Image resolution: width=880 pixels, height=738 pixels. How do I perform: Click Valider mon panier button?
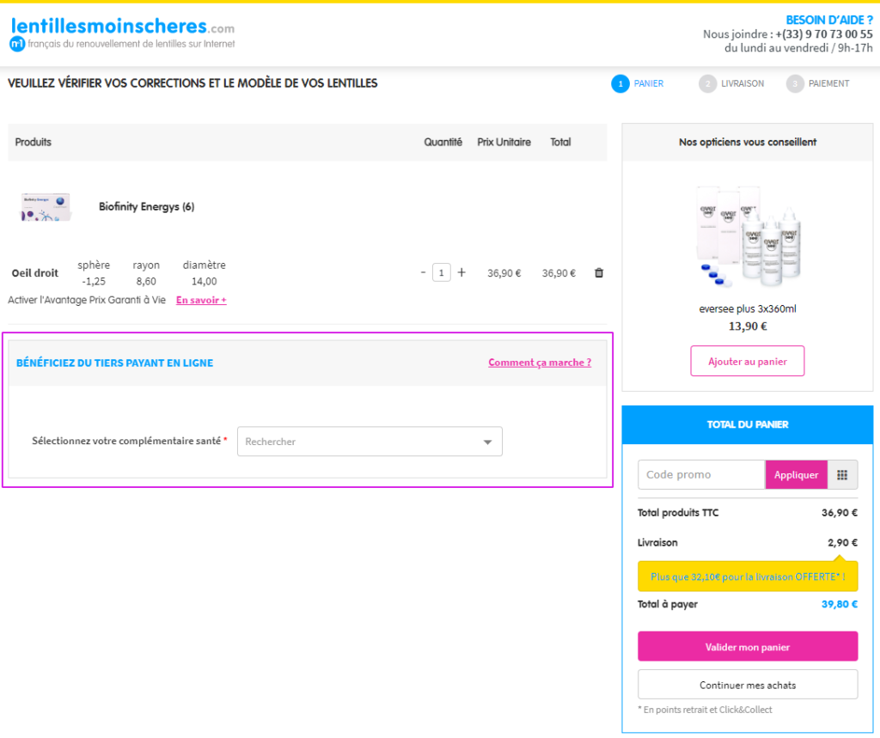(x=747, y=647)
